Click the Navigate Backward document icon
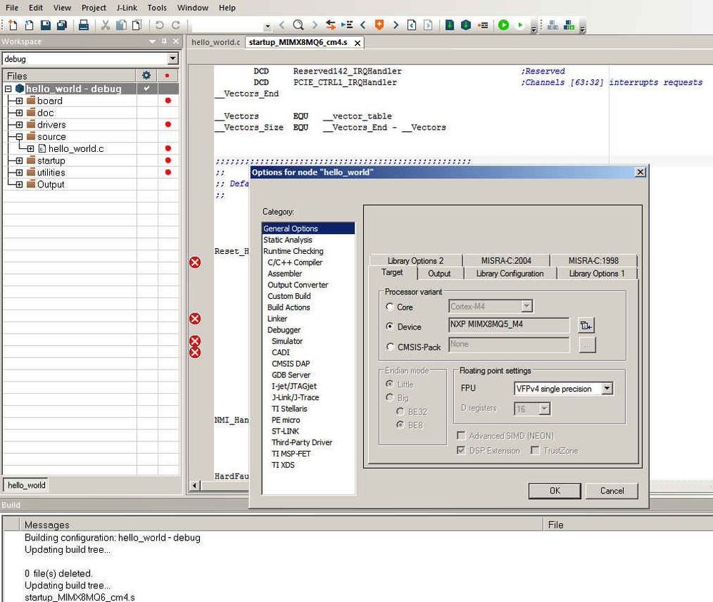 pos(412,25)
